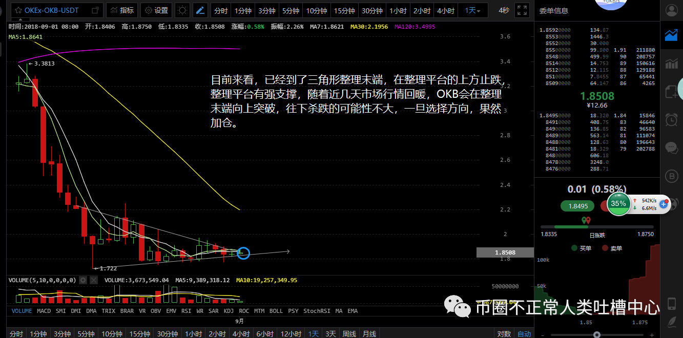Enter fullscreen chart mode
683x338 pixels.
tap(522, 10)
